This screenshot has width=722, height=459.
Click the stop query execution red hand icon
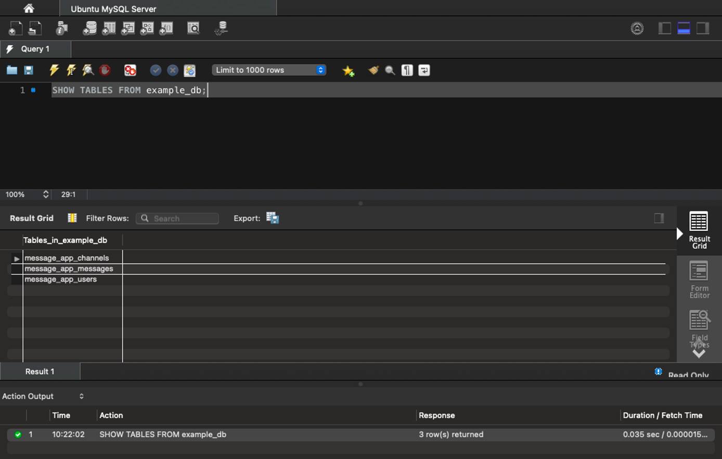(x=105, y=70)
